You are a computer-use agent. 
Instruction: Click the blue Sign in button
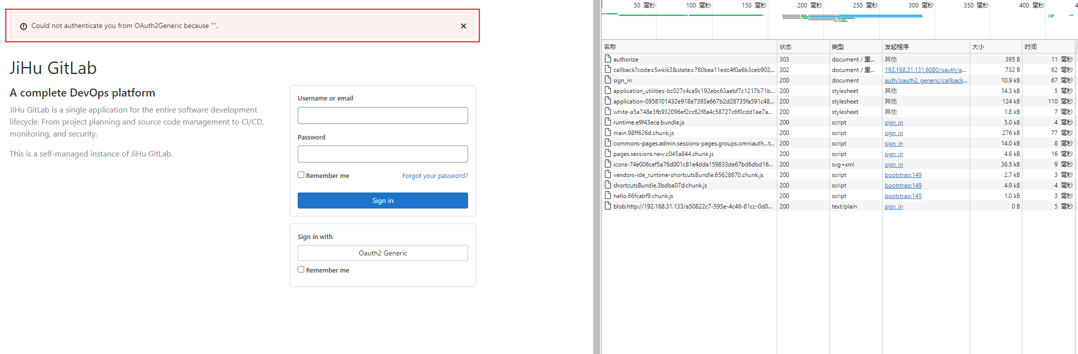click(x=383, y=200)
